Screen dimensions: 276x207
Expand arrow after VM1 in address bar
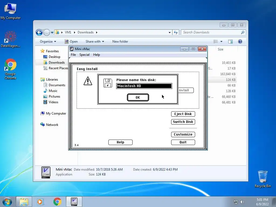point(74,32)
